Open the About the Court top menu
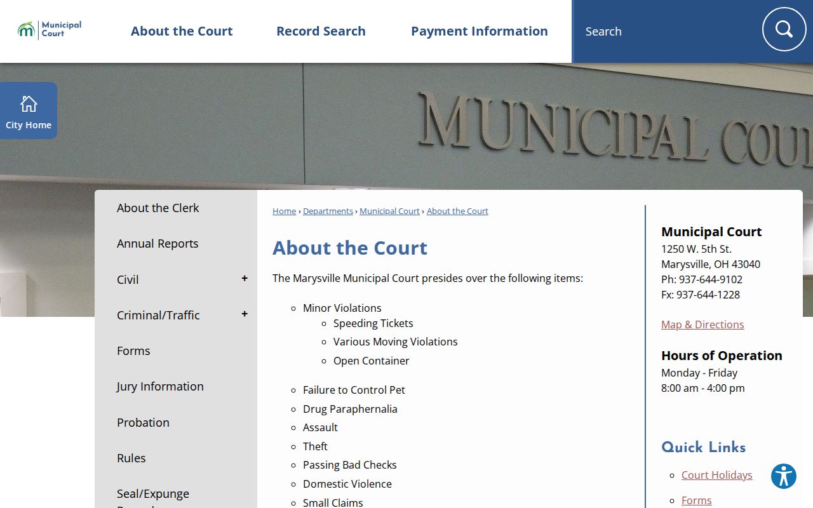 point(182,31)
